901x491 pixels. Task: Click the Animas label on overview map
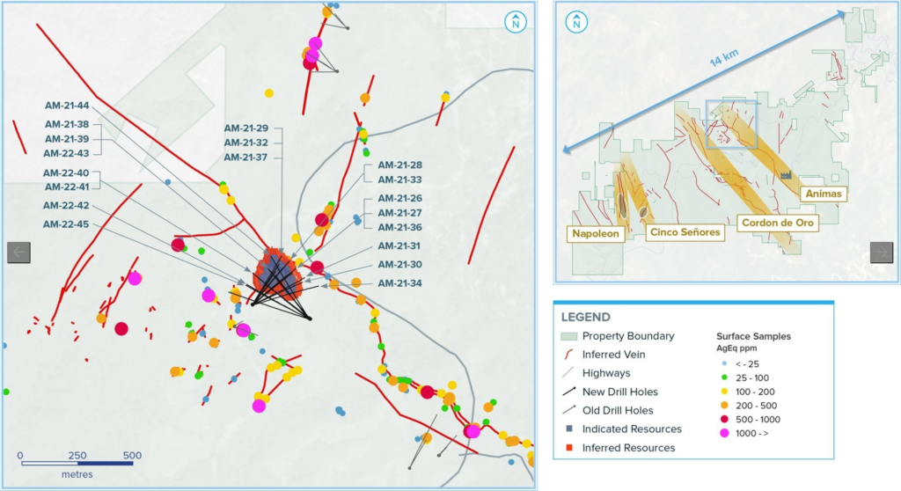point(824,194)
